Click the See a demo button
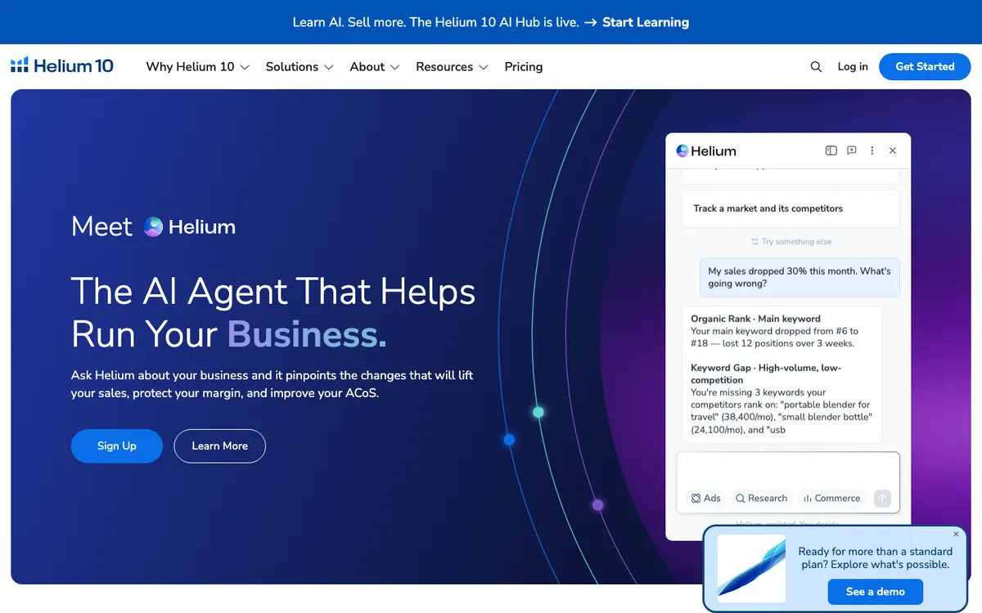Viewport: 982px width, 613px height. [x=876, y=592]
